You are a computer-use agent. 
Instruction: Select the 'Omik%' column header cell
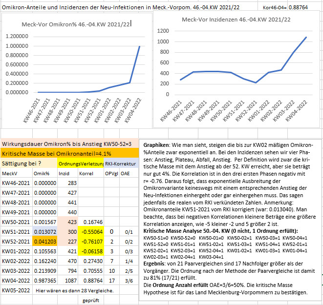click(45, 173)
